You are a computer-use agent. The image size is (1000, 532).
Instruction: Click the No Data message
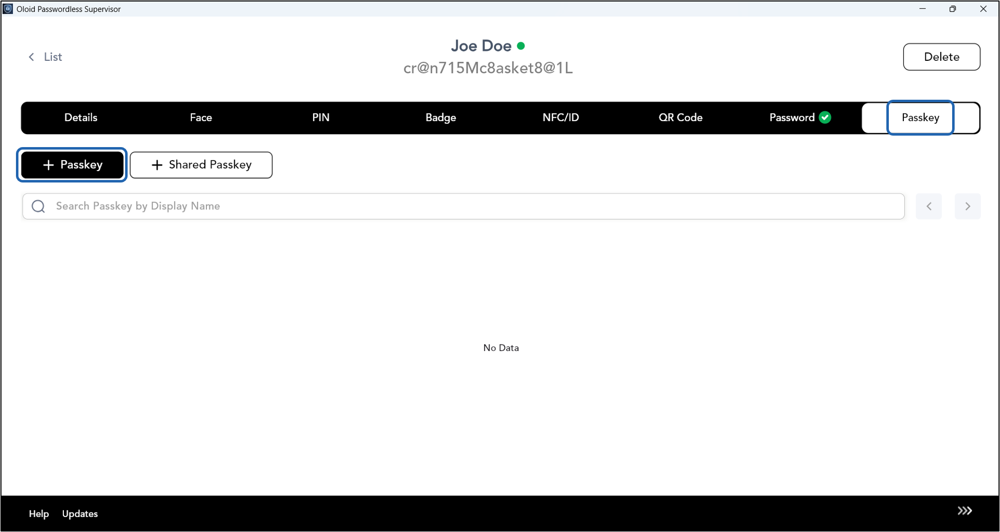501,348
